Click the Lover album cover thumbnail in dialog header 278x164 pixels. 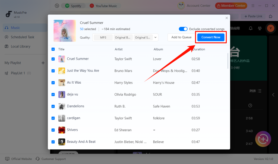coord(65,31)
